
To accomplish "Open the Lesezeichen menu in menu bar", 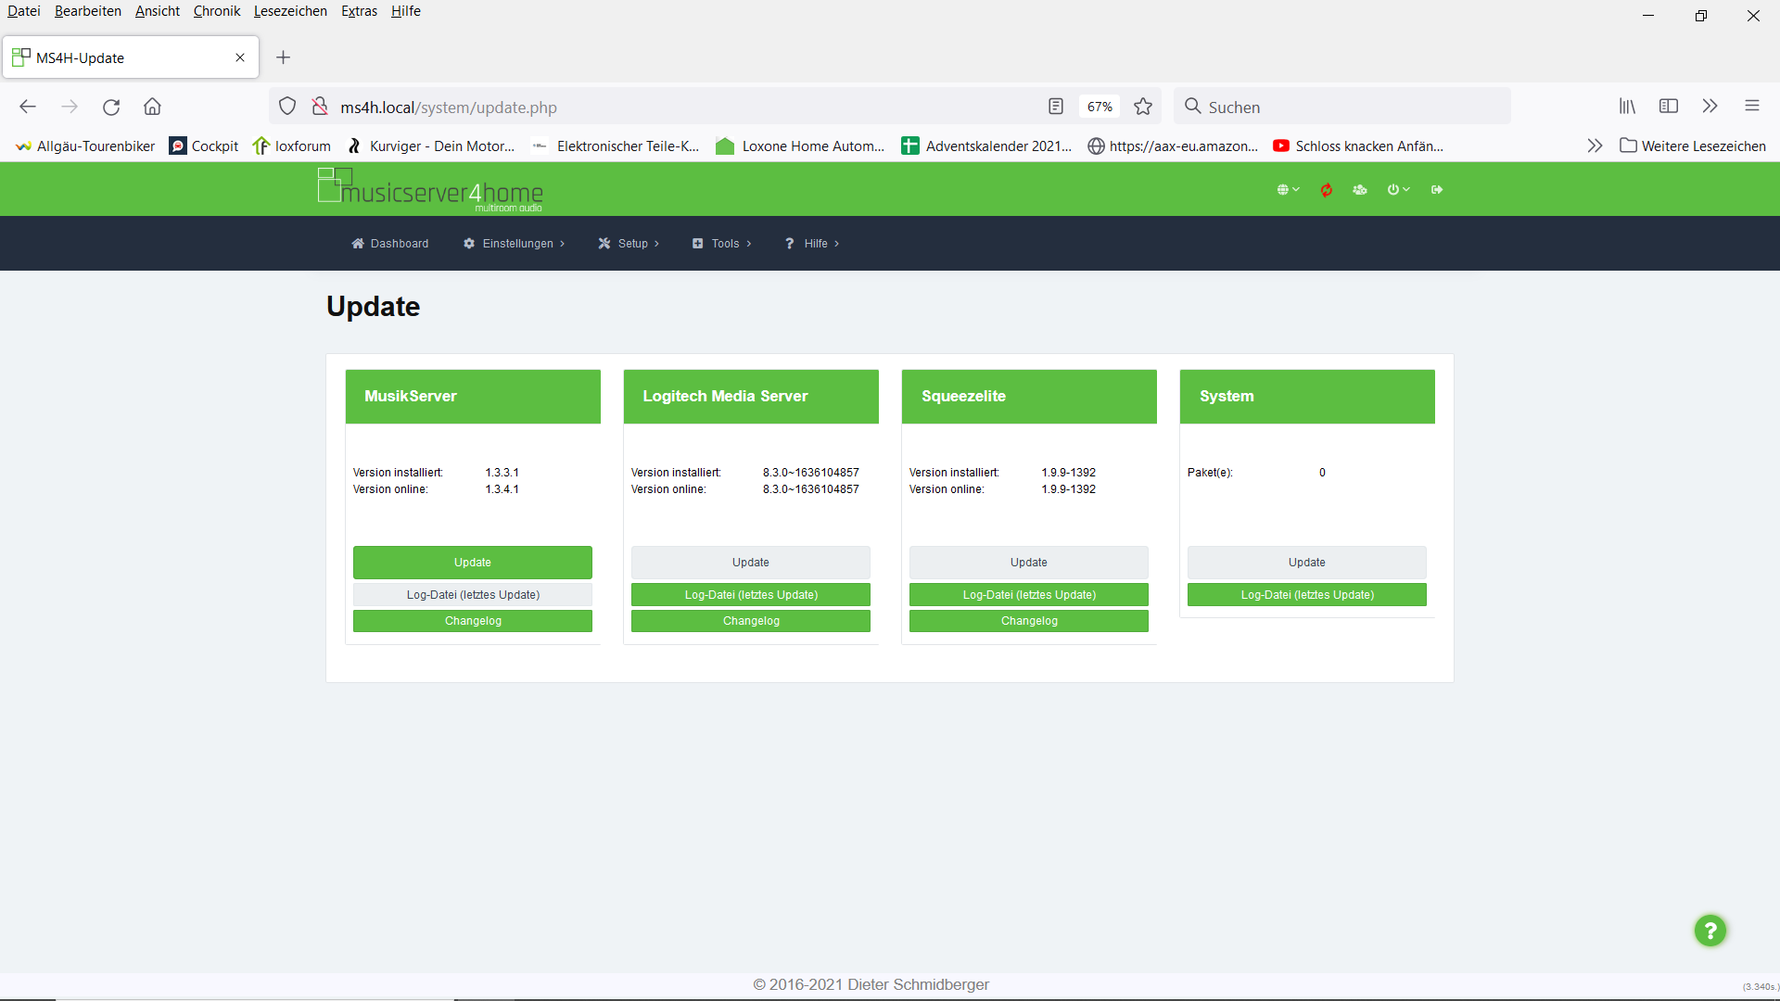I will click(x=290, y=11).
